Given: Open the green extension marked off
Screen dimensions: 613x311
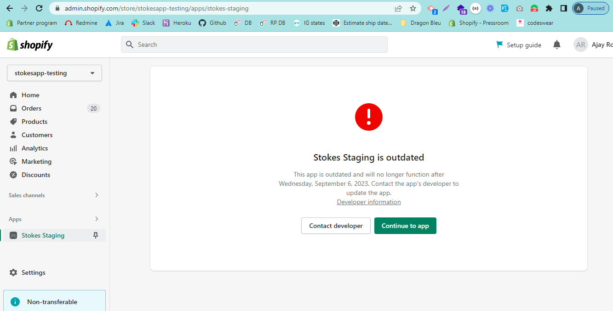Looking at the screenshot, I should [534, 8].
